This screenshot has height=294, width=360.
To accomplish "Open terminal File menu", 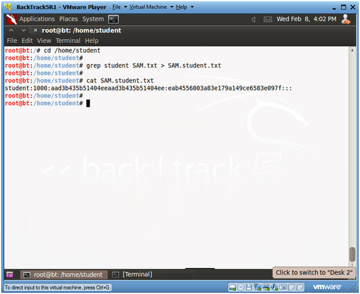I will [x=12, y=41].
